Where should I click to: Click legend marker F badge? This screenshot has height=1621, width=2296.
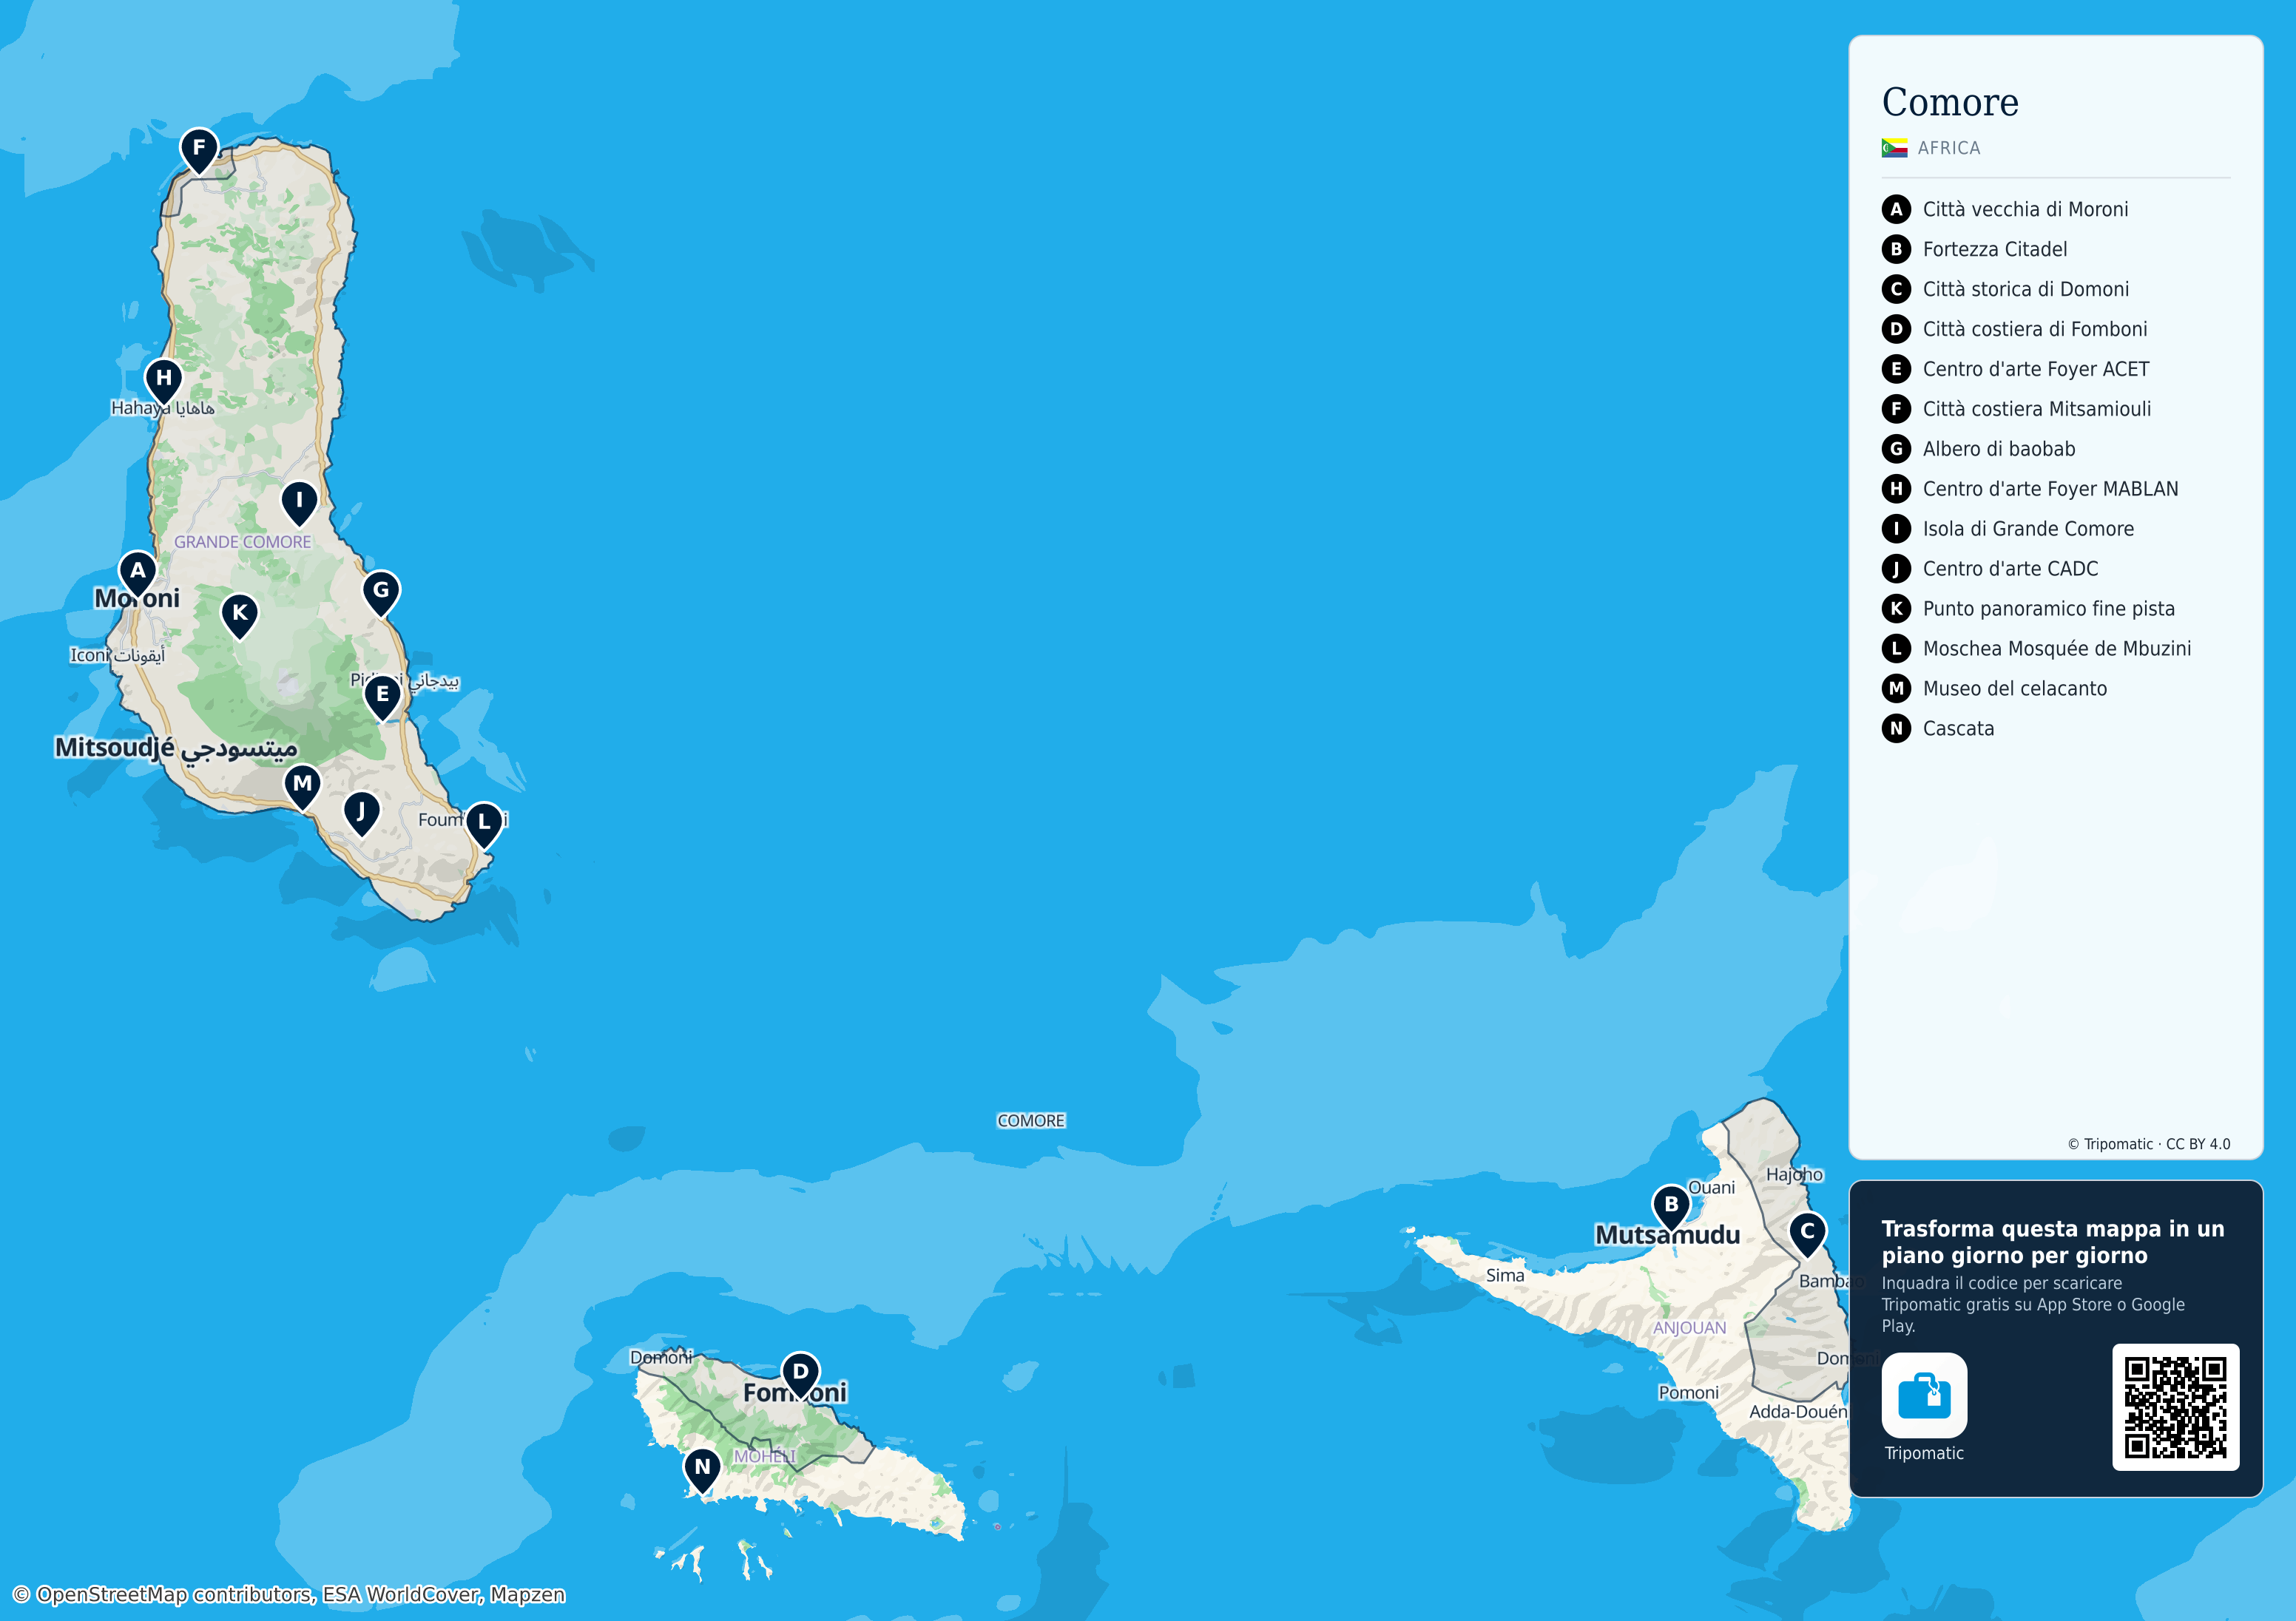click(1896, 409)
